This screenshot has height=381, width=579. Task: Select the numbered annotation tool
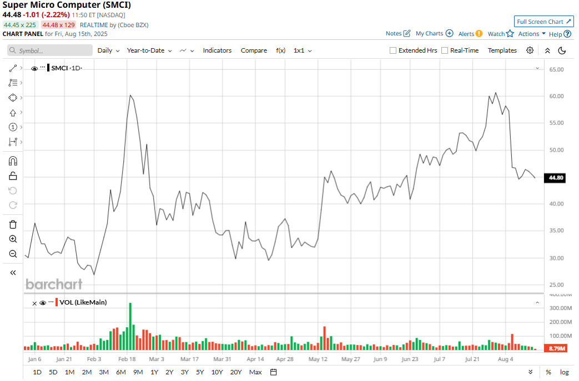13,127
